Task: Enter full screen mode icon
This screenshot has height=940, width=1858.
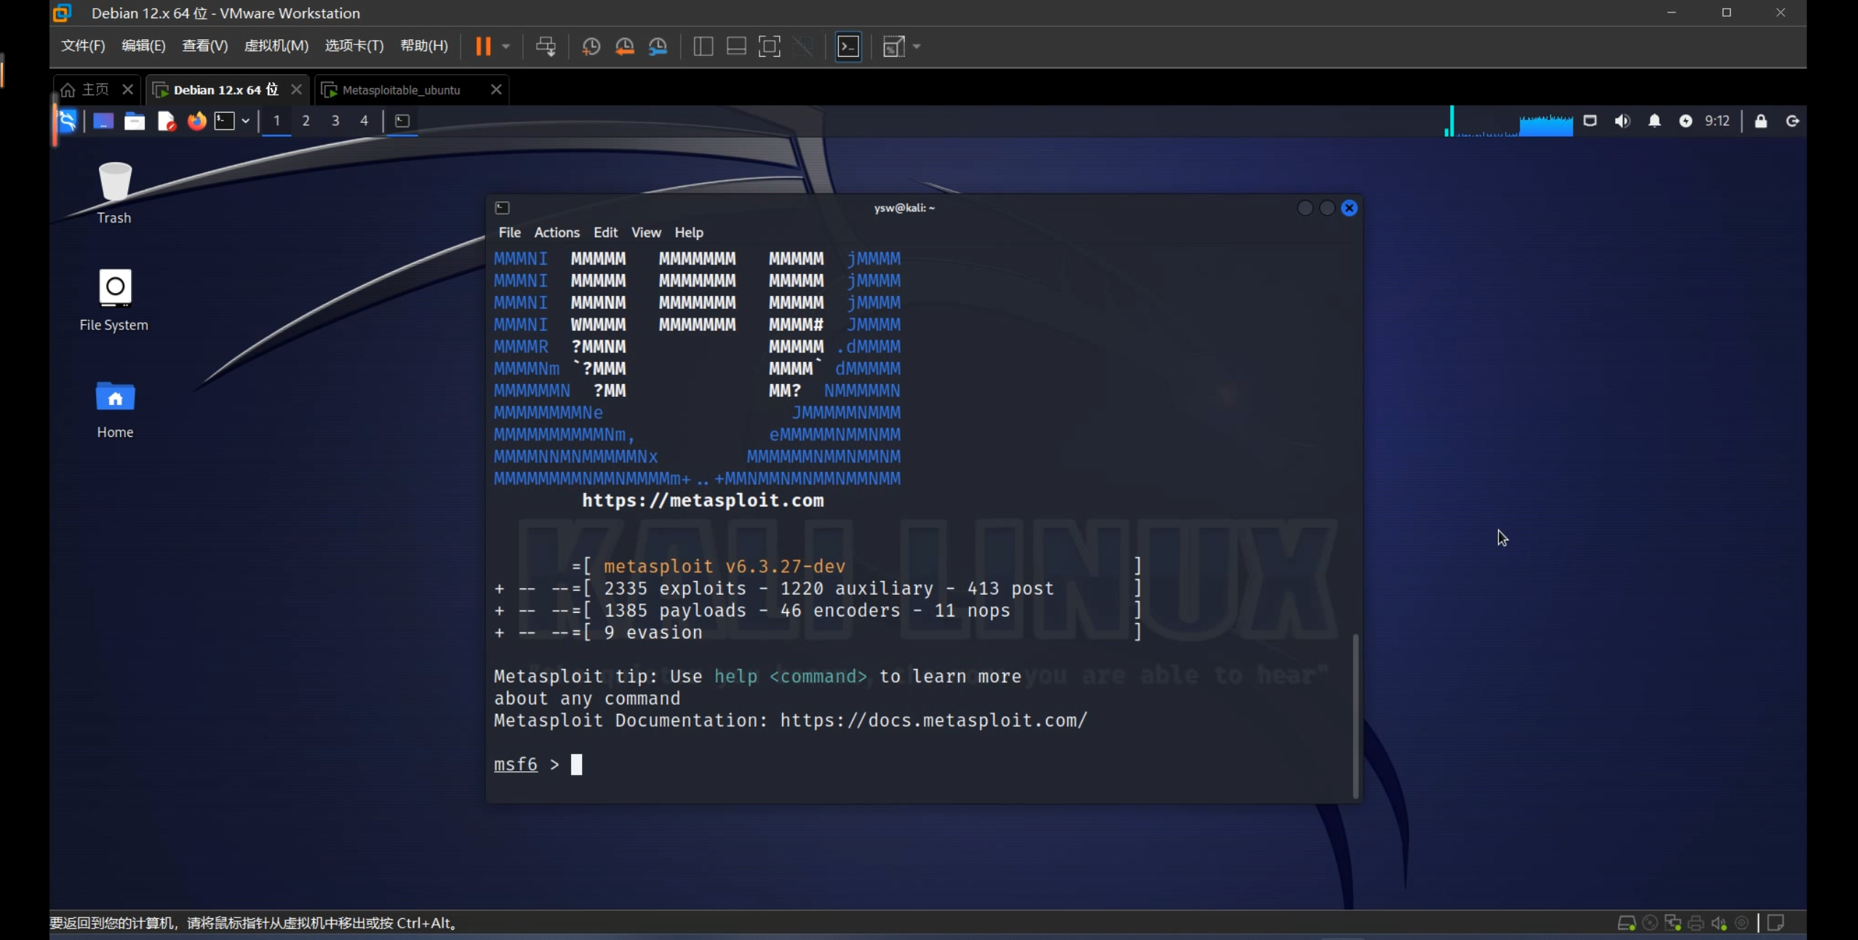Action: click(769, 47)
